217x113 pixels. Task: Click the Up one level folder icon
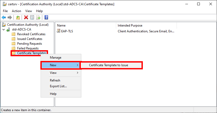[18, 17]
